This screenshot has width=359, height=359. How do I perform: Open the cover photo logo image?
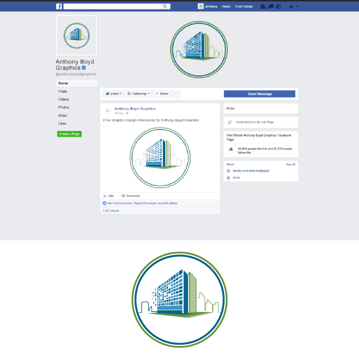point(199,50)
